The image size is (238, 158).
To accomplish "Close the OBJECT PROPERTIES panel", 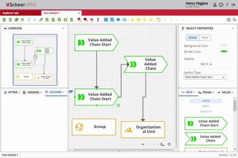I will (x=232, y=29).
